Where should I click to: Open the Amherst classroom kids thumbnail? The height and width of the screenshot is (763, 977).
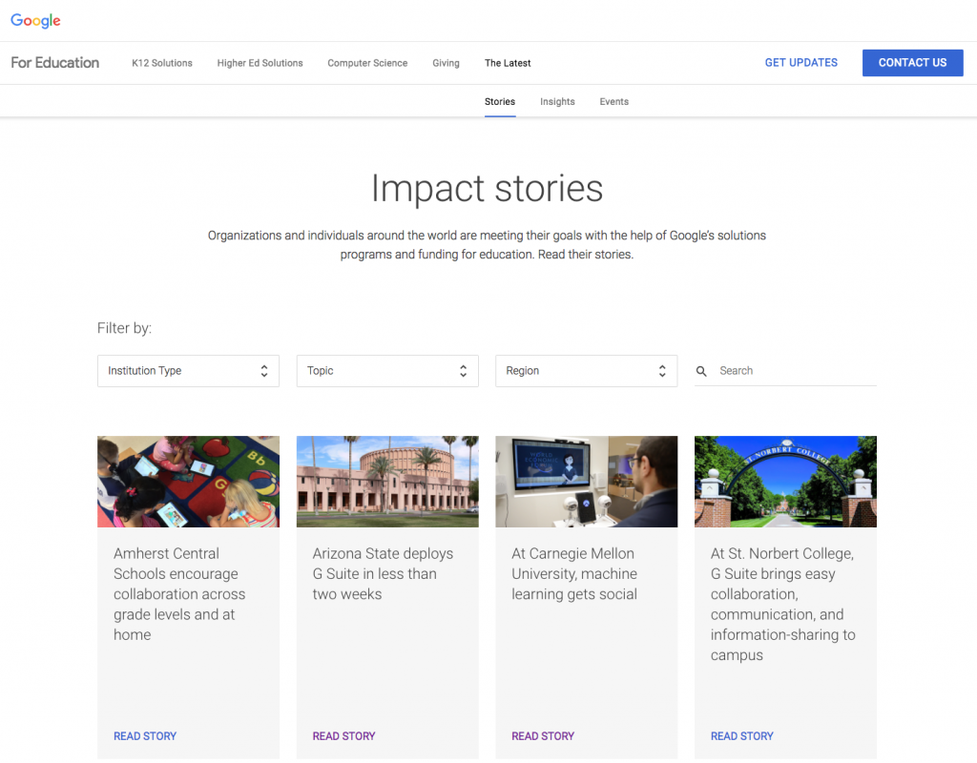click(x=188, y=482)
